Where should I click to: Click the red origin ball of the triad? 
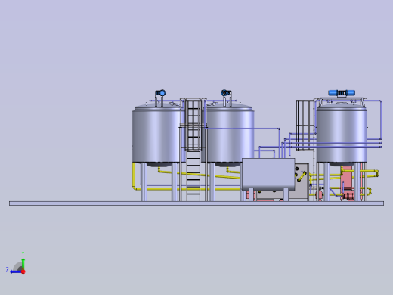[x=23, y=272]
